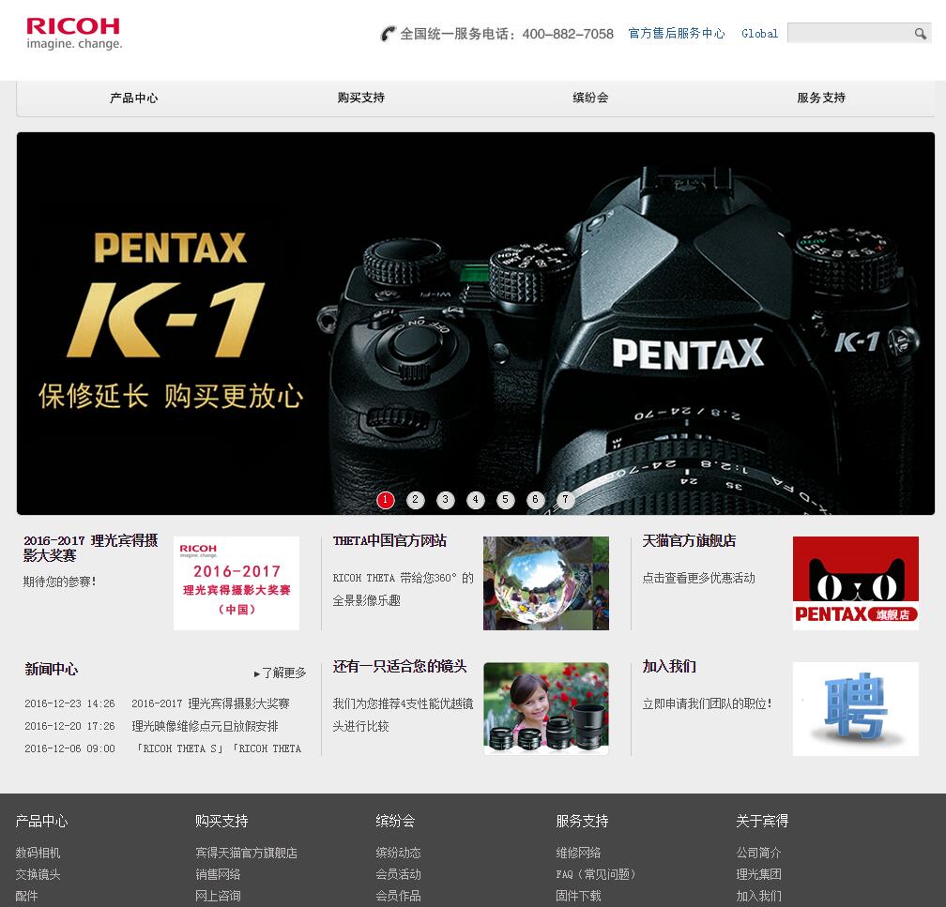The width and height of the screenshot is (946, 907).
Task: Select carousel slide 1 indicator
Action: click(386, 500)
